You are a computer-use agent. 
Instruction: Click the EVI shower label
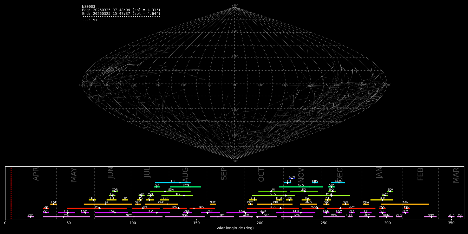tap(460, 216)
